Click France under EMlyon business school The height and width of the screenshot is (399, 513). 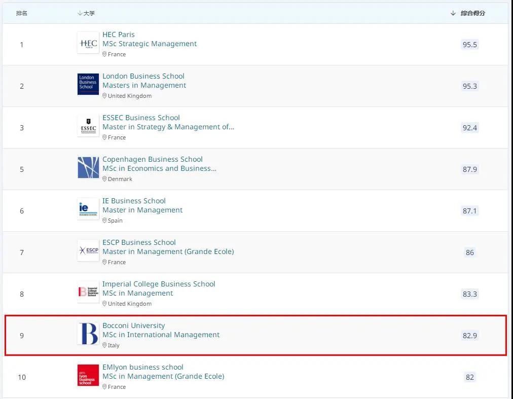tap(117, 387)
